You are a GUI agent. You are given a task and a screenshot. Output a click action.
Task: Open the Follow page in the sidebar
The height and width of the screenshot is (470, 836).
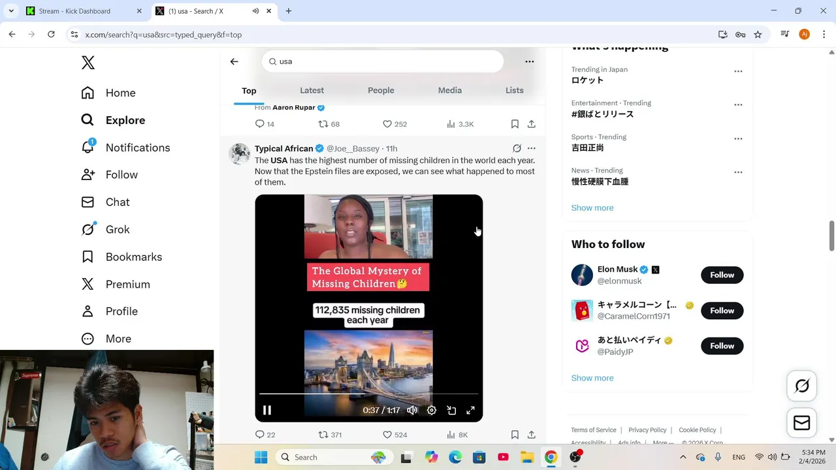coord(110,174)
